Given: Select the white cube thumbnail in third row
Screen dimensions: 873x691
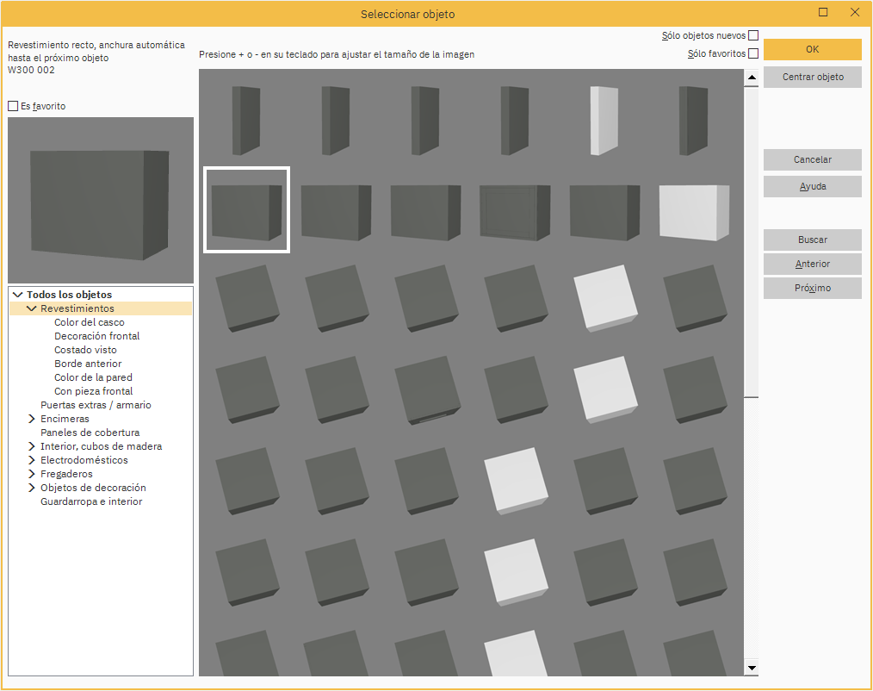Looking at the screenshot, I should click(x=605, y=297).
